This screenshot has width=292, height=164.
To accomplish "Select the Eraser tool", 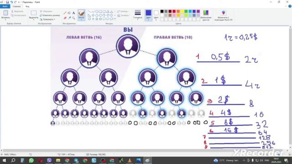I will [x=65, y=18].
